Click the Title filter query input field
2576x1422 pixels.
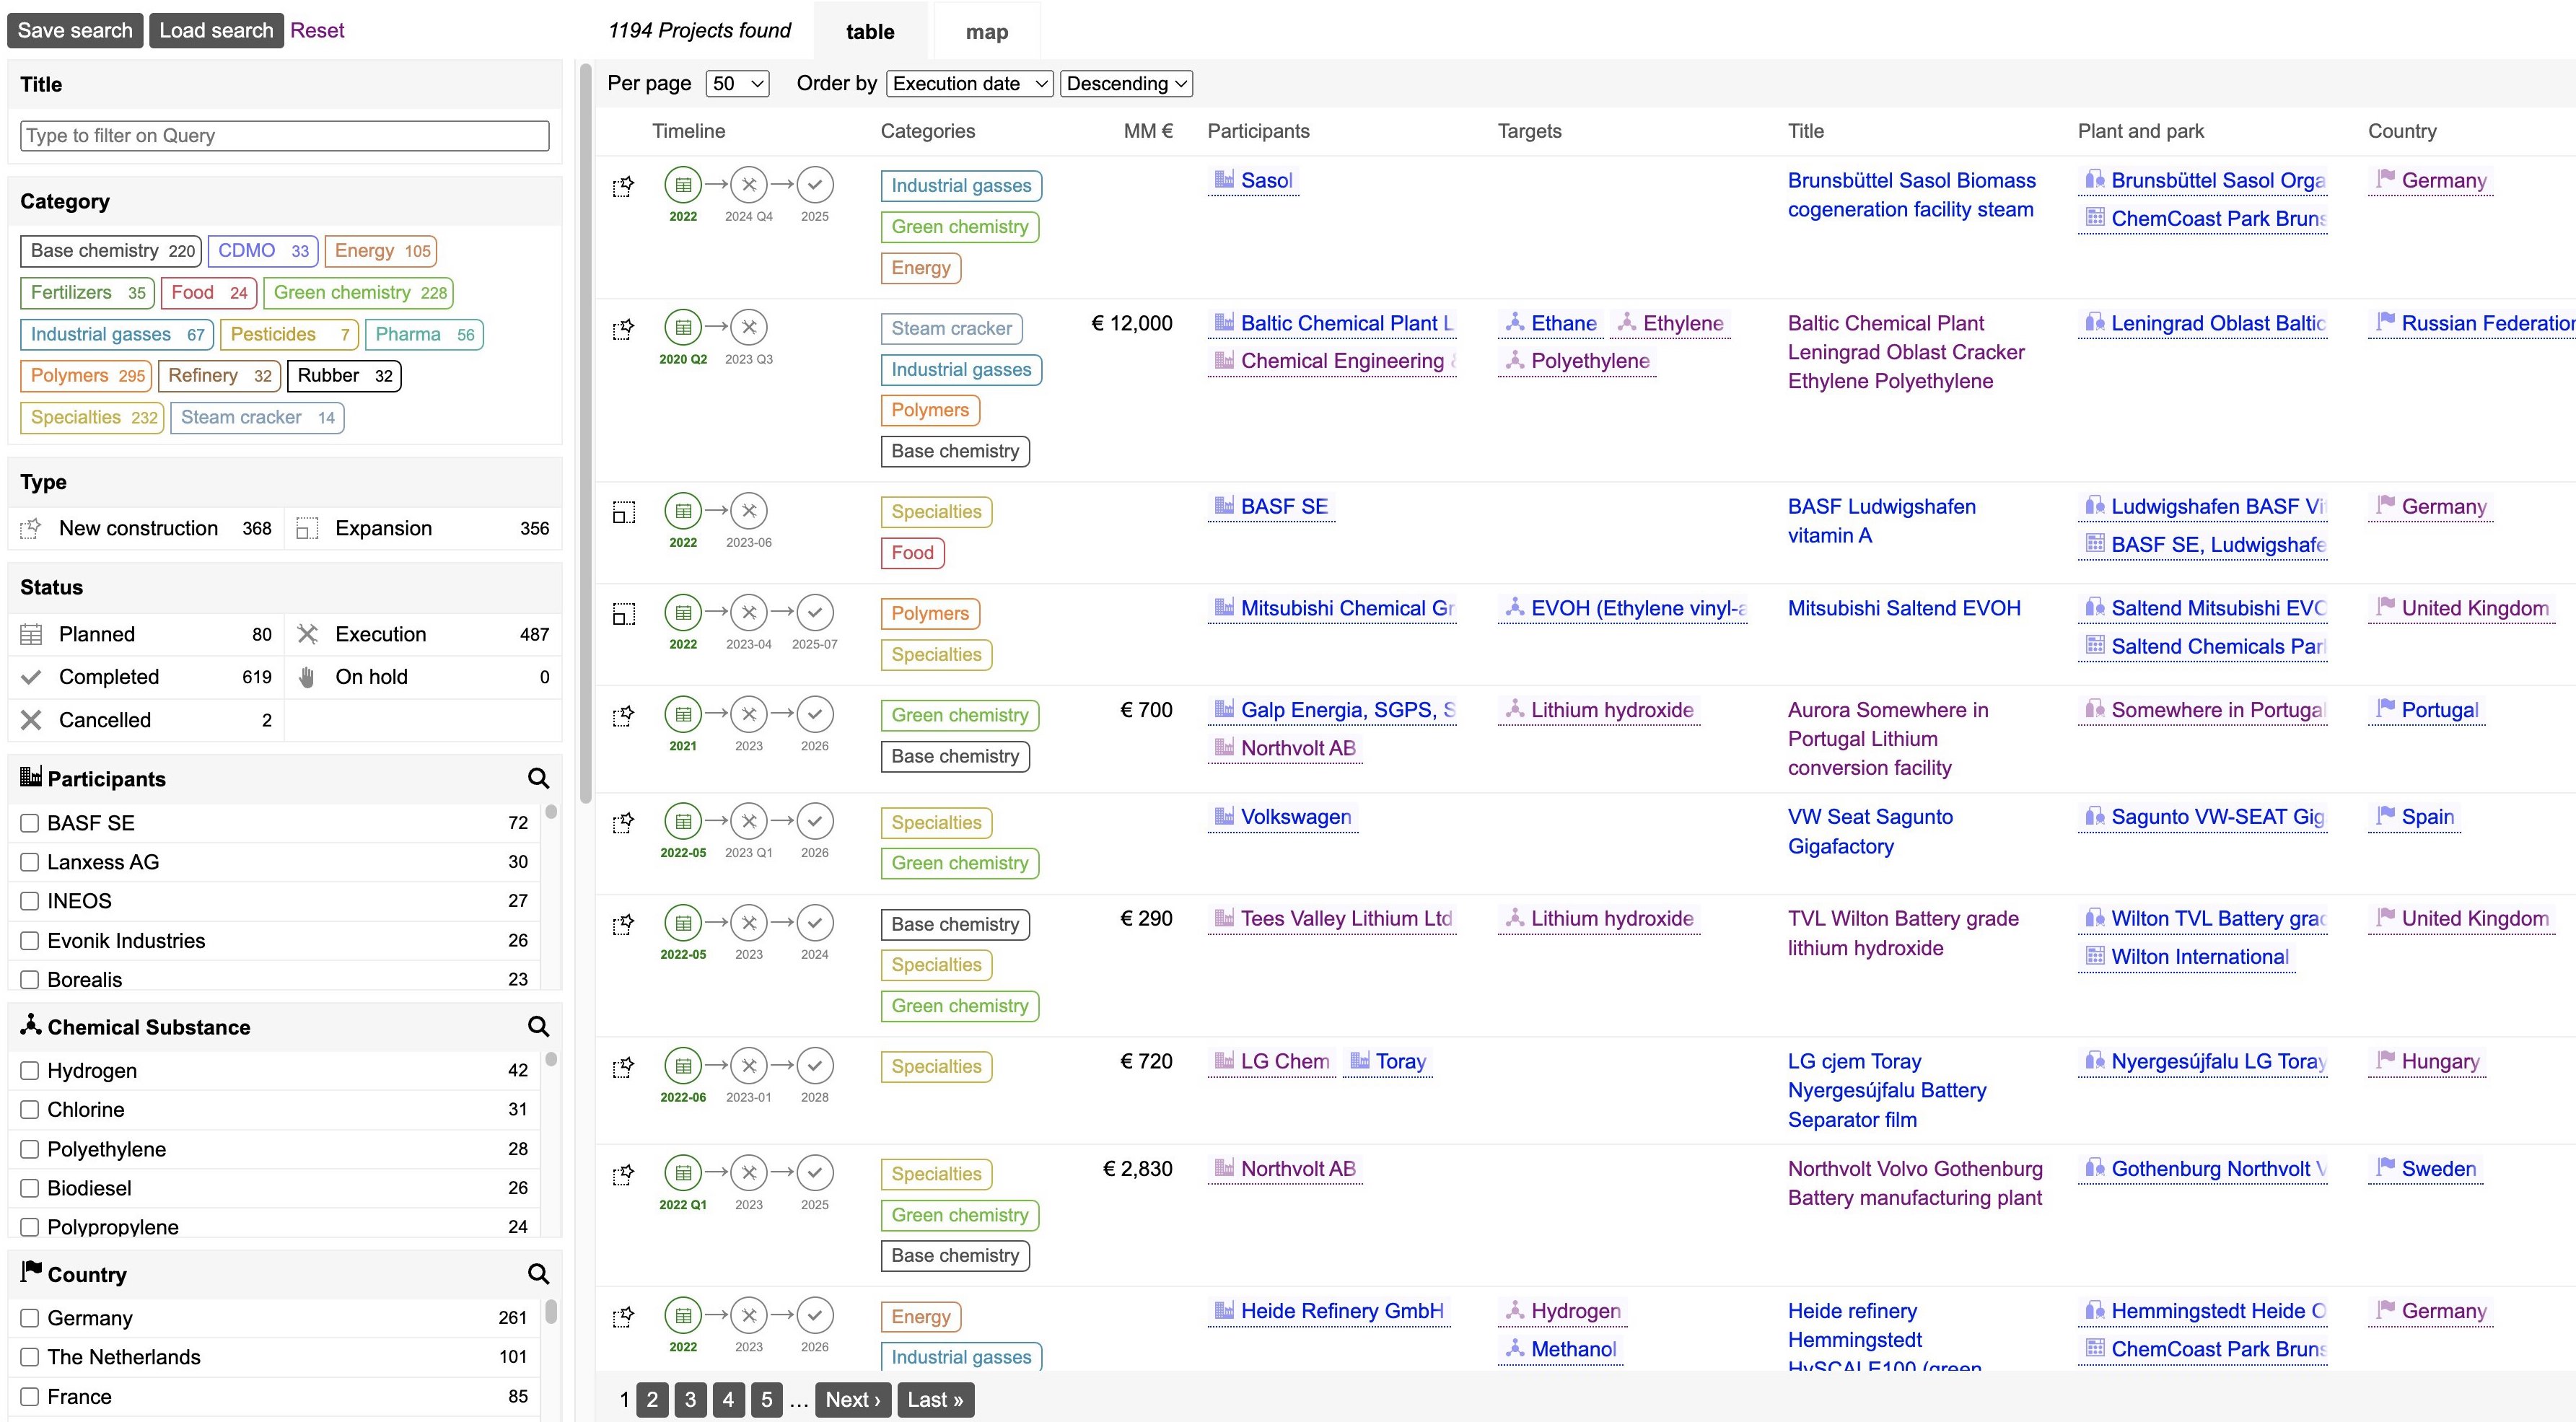click(x=283, y=135)
